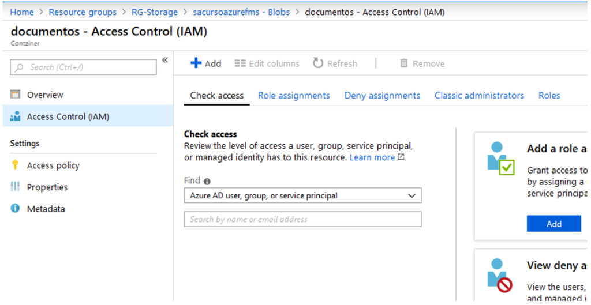
Task: Click Remove toolbar label
Action: coord(429,63)
